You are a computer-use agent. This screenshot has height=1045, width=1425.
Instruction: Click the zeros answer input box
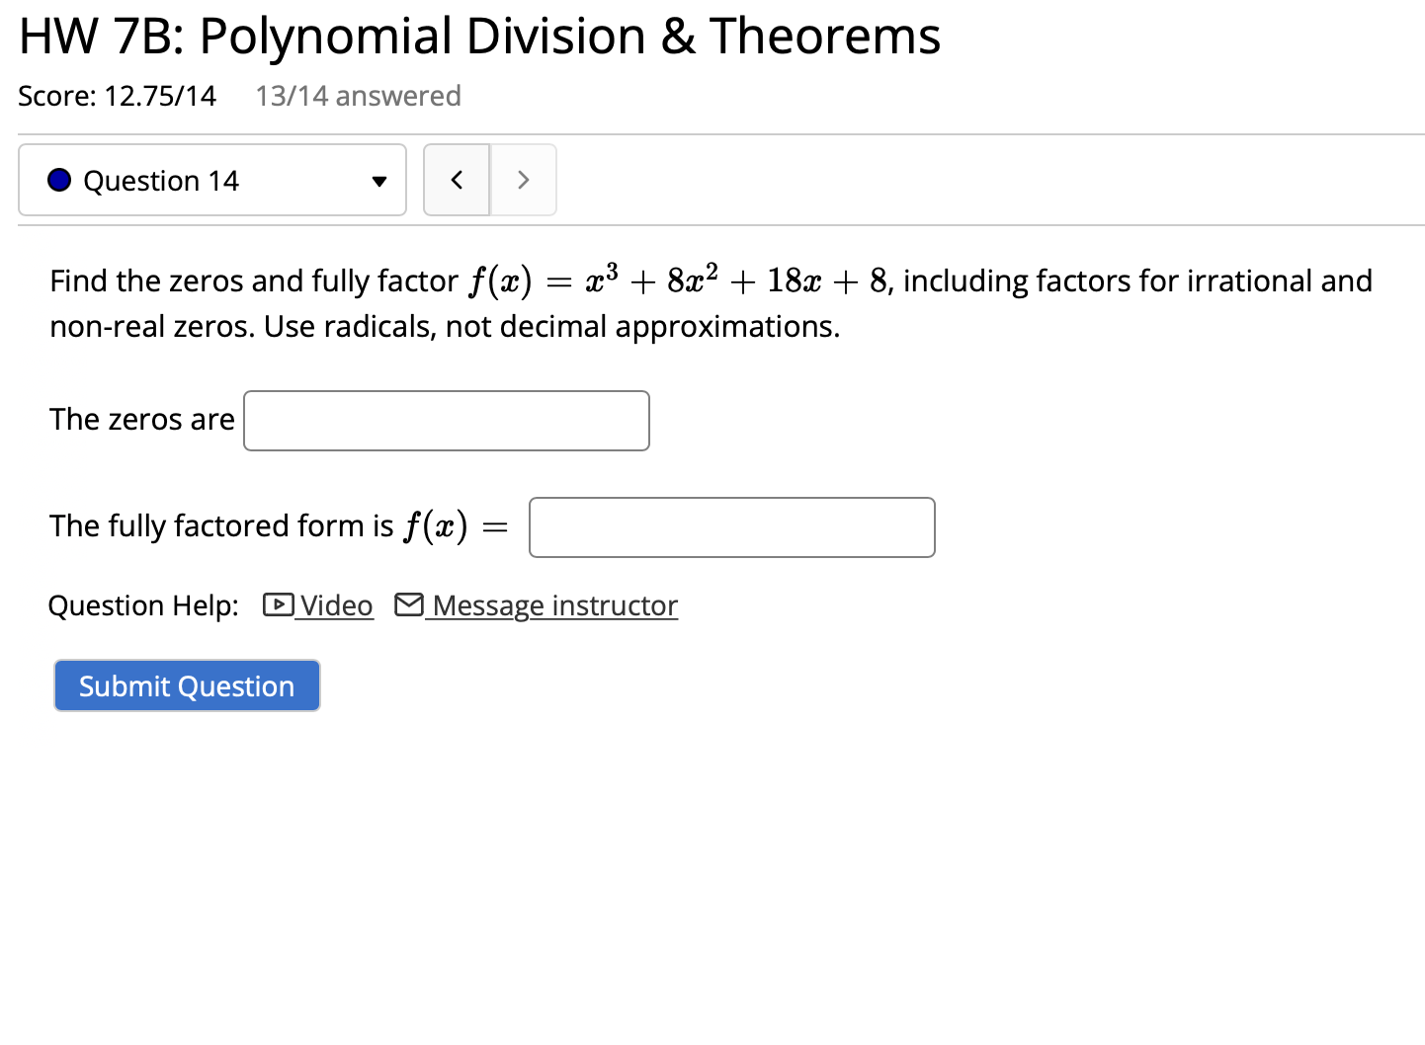point(446,420)
